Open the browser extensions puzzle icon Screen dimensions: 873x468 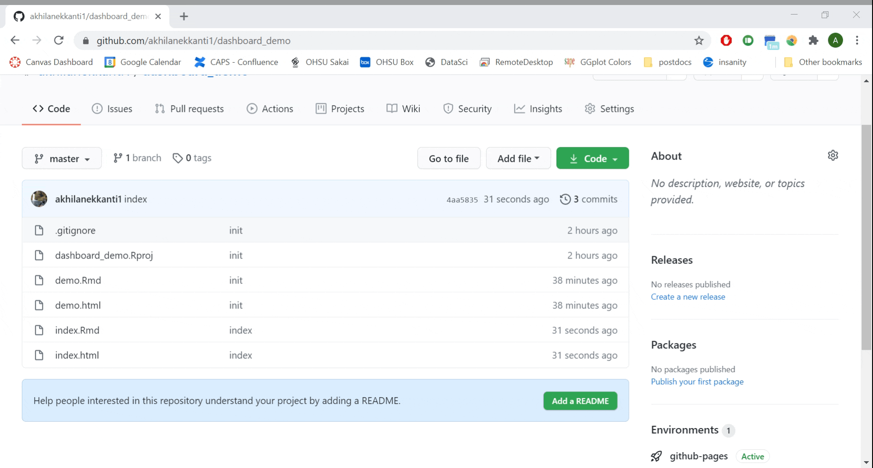tap(813, 41)
